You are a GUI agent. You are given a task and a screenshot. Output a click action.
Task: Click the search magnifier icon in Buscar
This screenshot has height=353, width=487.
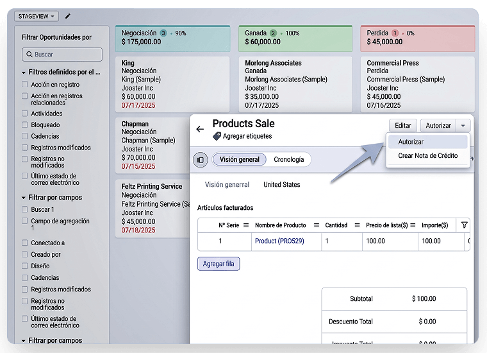click(29, 55)
